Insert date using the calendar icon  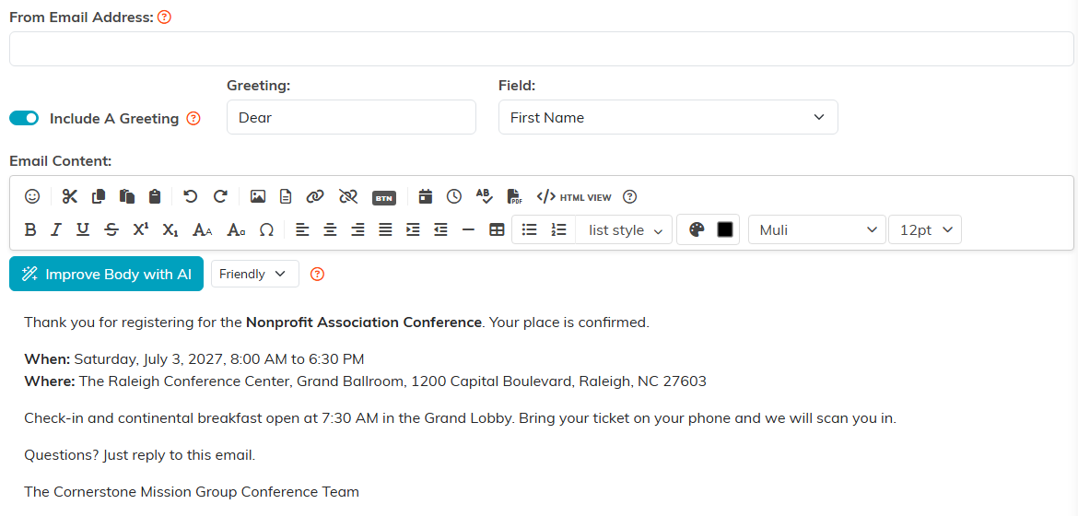(426, 197)
